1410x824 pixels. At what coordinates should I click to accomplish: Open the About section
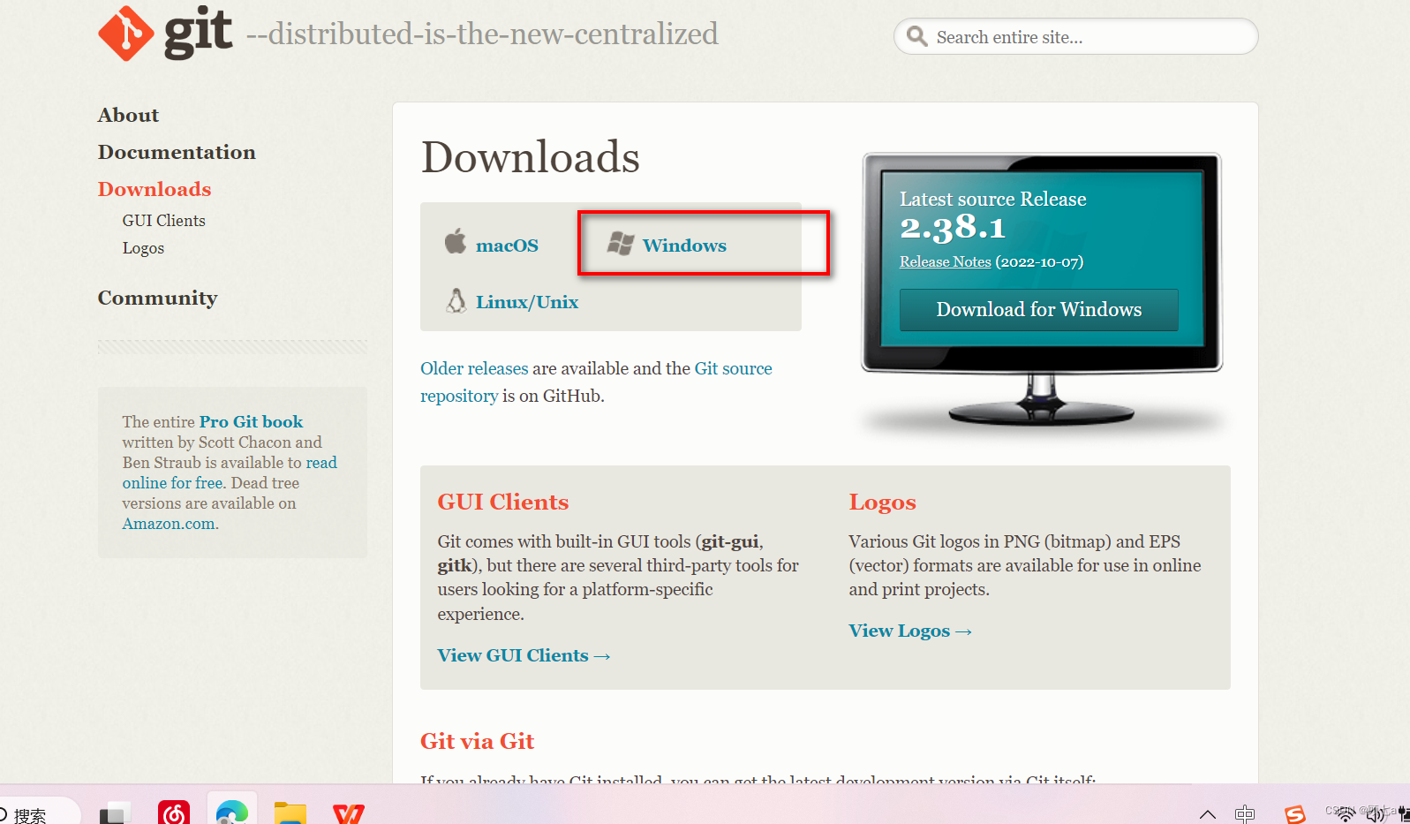coord(128,115)
